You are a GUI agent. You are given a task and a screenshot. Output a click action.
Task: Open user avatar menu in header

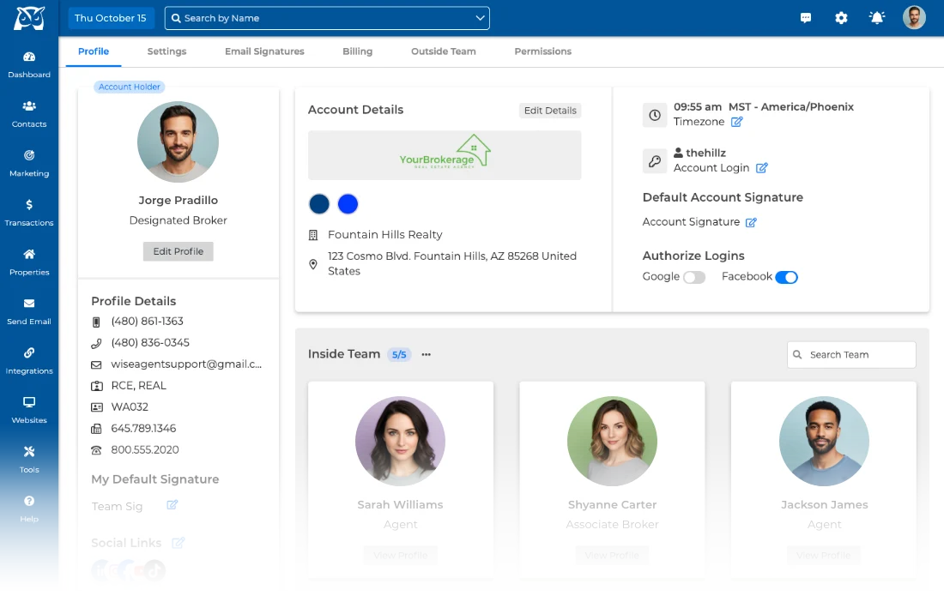[x=914, y=17]
